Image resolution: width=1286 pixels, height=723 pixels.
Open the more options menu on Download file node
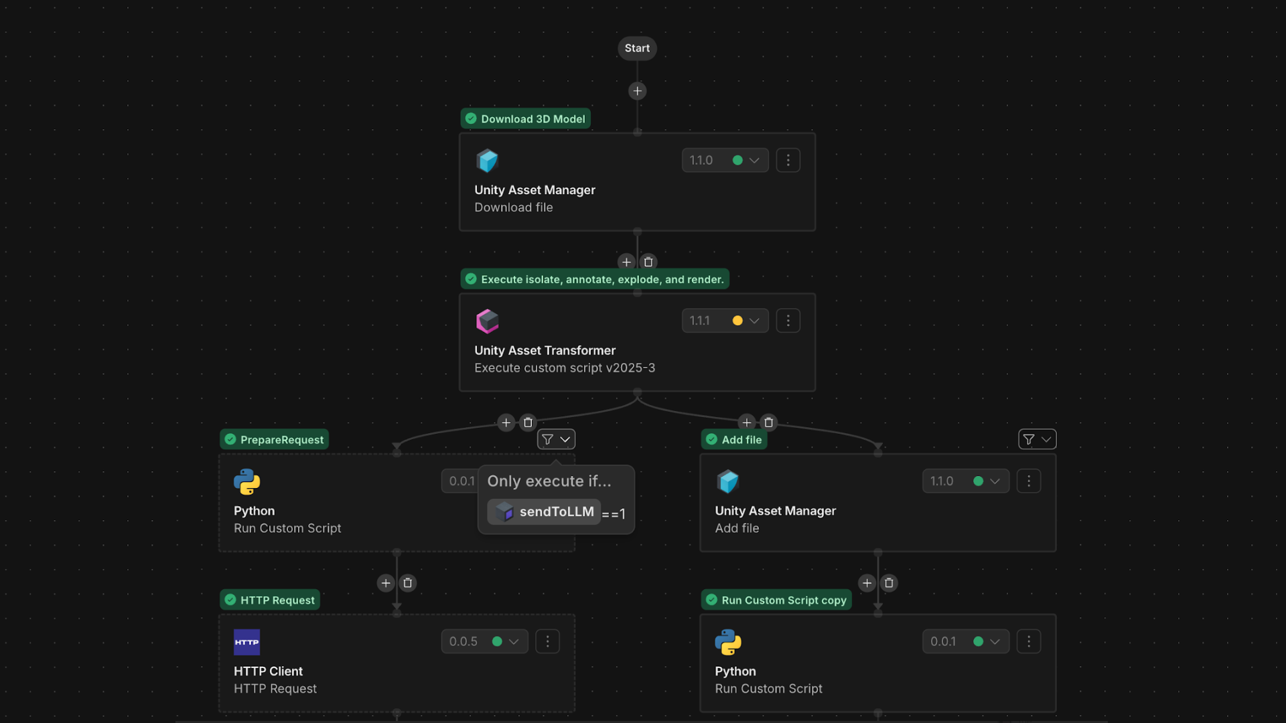click(788, 161)
